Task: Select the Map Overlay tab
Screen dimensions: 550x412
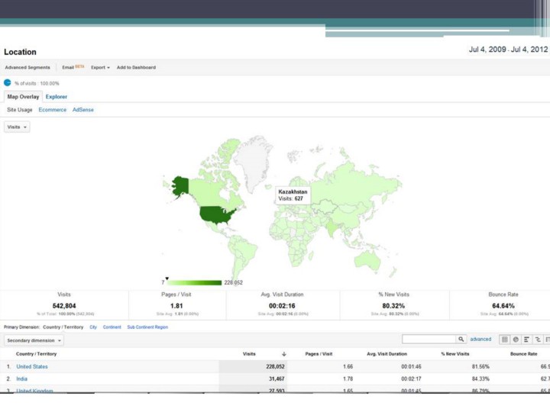Action: [x=23, y=97]
